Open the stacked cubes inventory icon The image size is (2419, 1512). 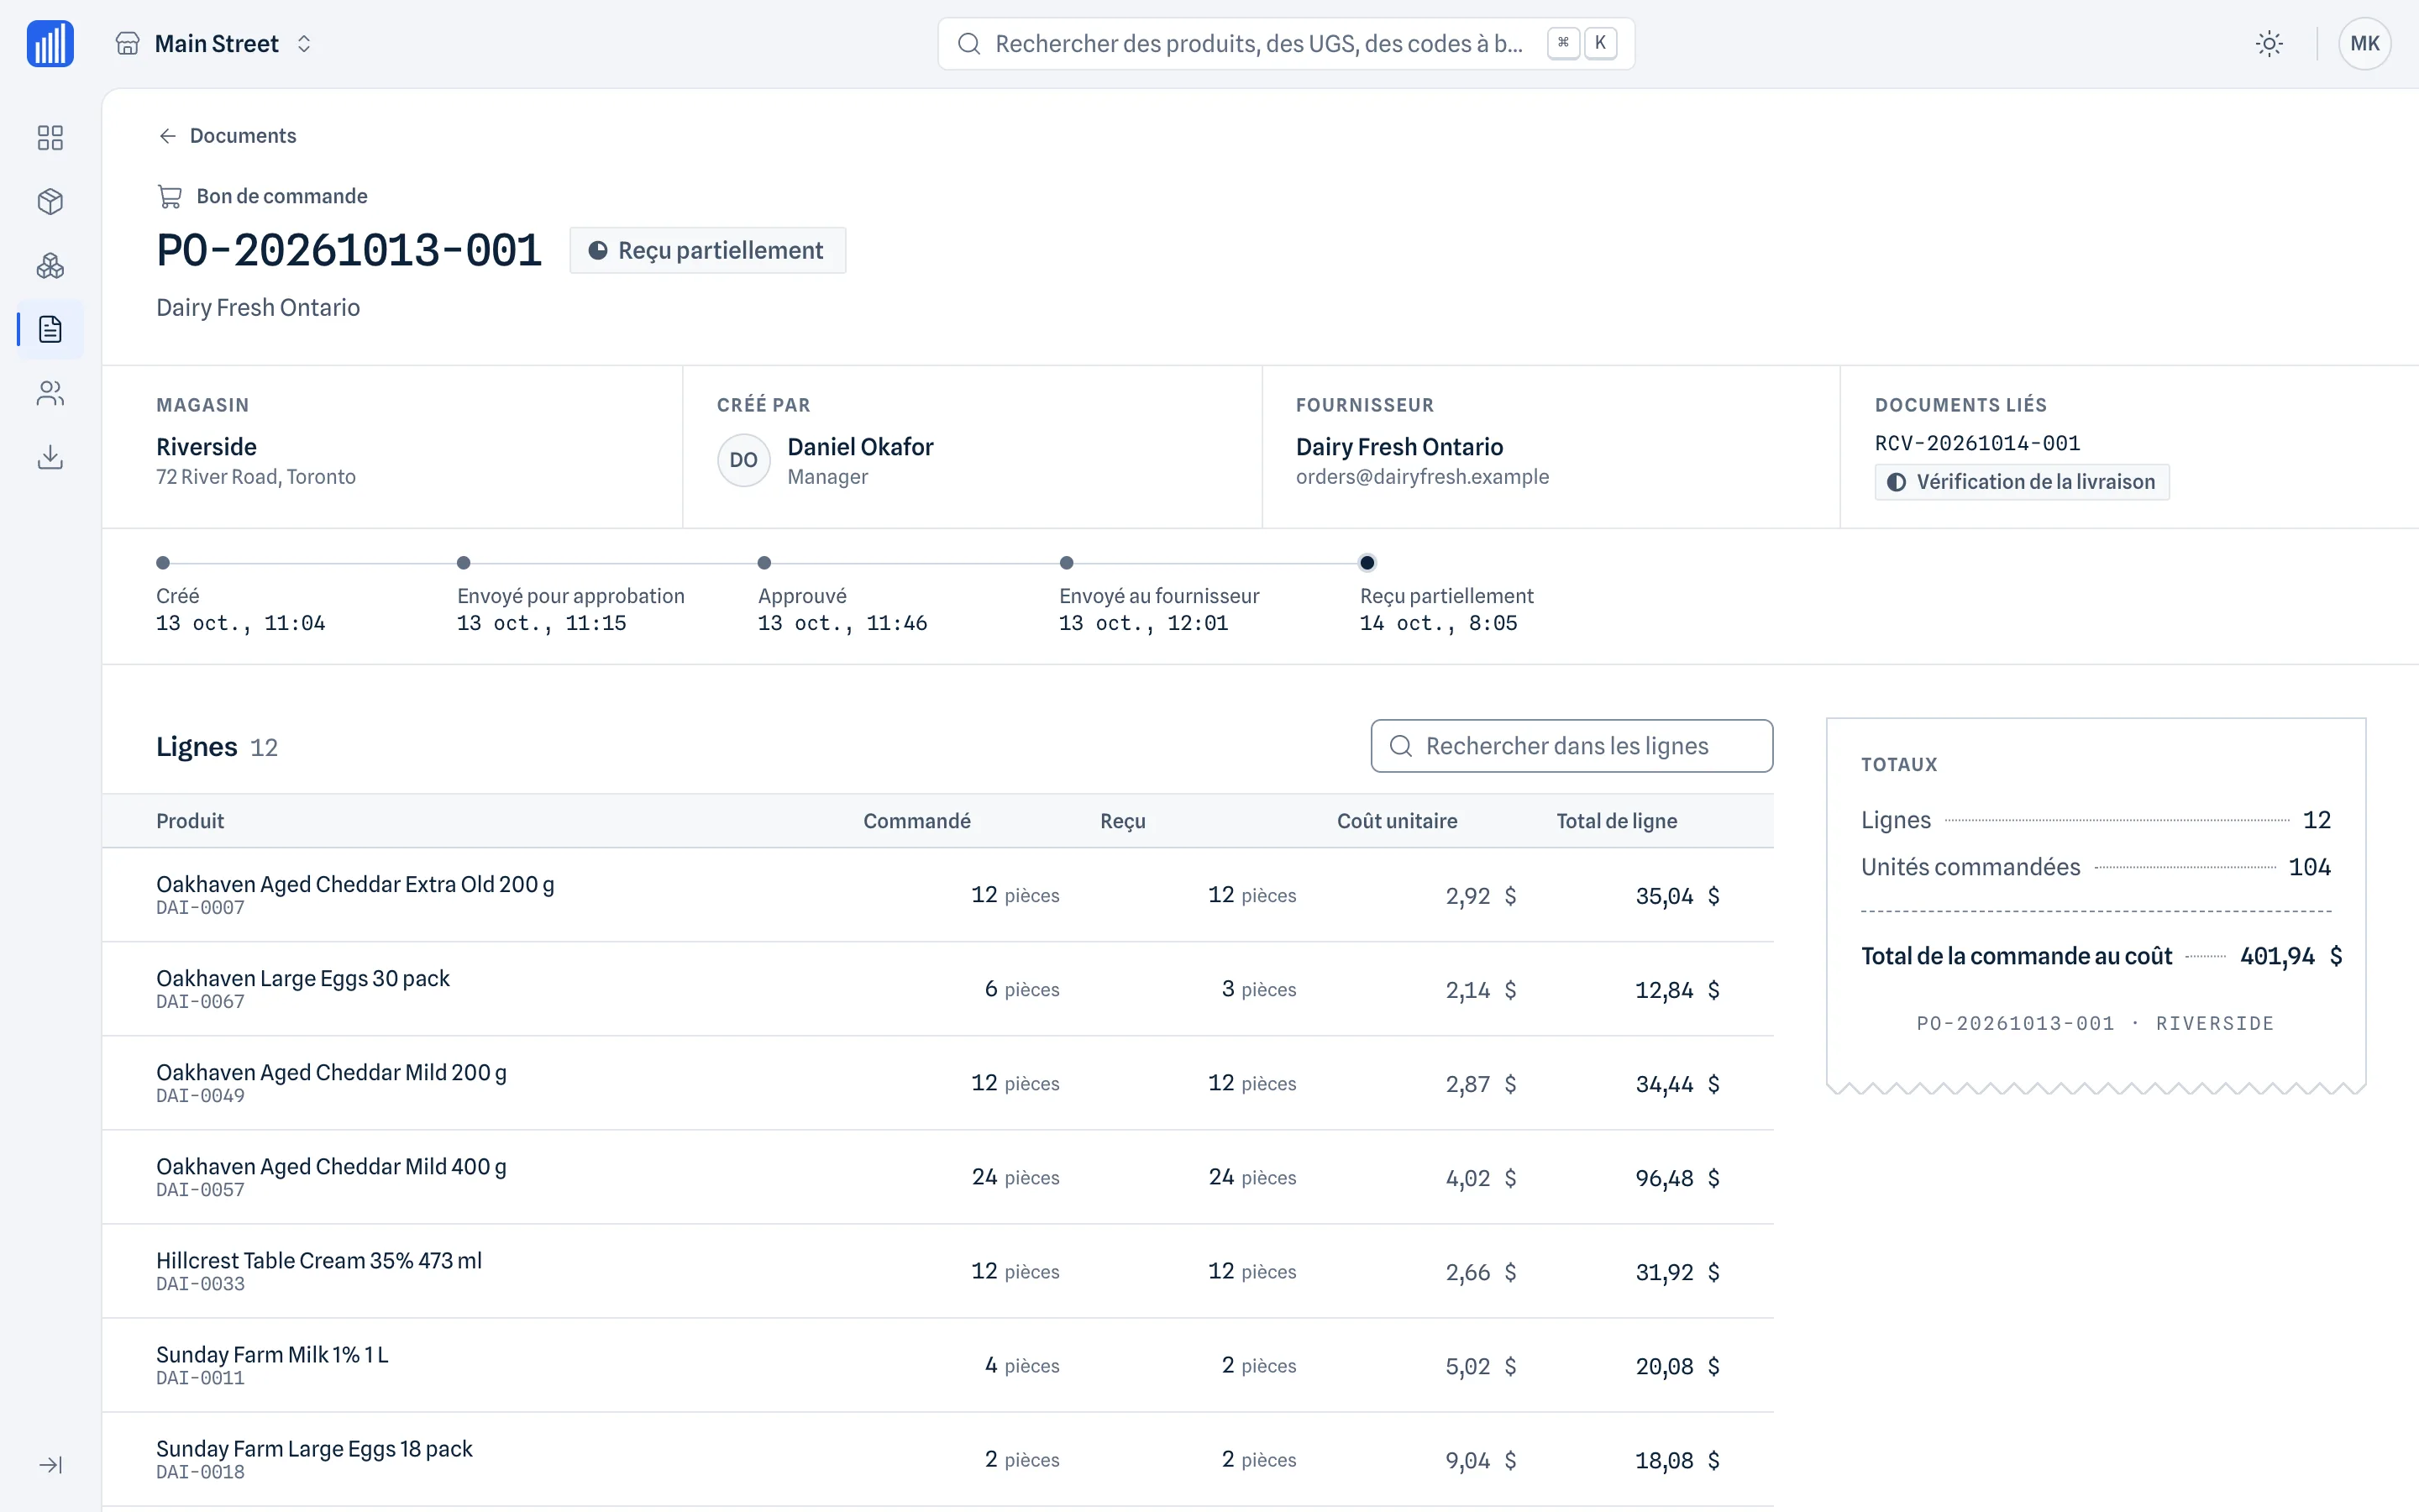pos(50,265)
